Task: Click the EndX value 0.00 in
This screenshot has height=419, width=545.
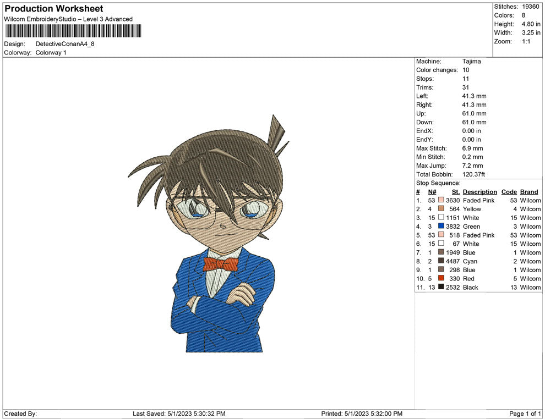Action: (x=471, y=131)
